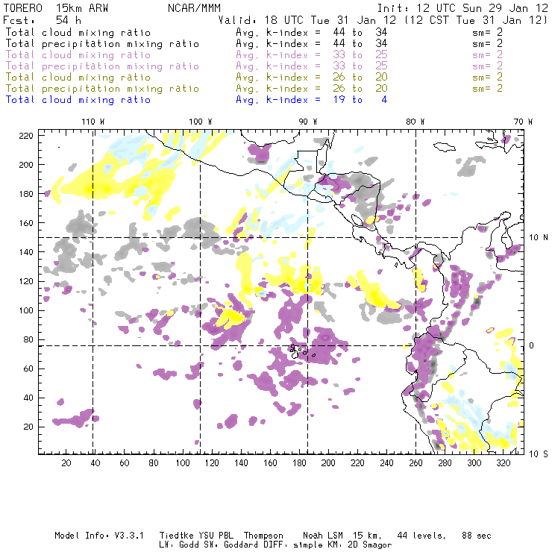Click the '70 W' longitude label
The image size is (552, 552).
coord(523,122)
